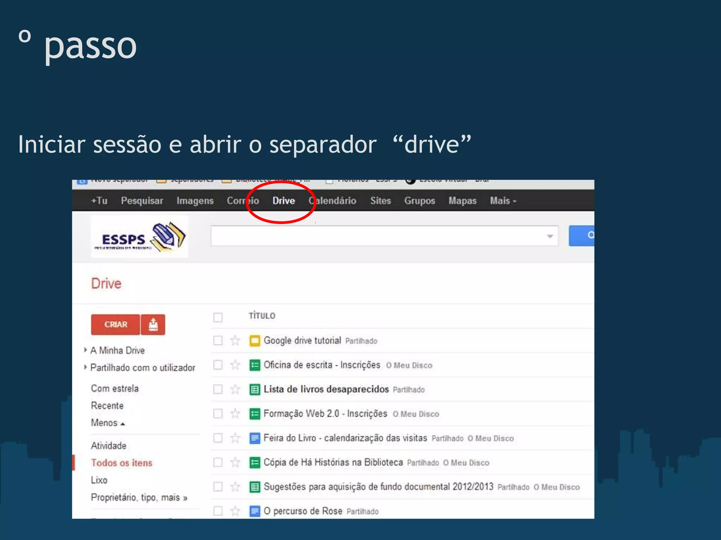Image resolution: width=721 pixels, height=540 pixels.
Task: Collapse the sidebar with Menos
Action: [108, 423]
